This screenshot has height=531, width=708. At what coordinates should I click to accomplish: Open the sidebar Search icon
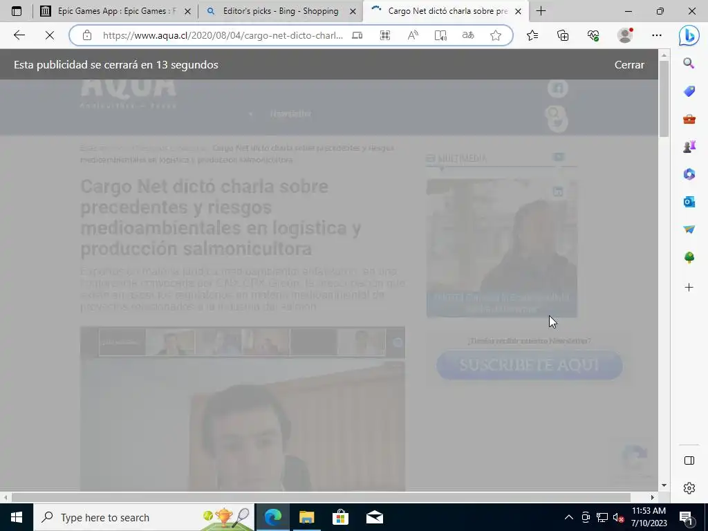(x=689, y=63)
